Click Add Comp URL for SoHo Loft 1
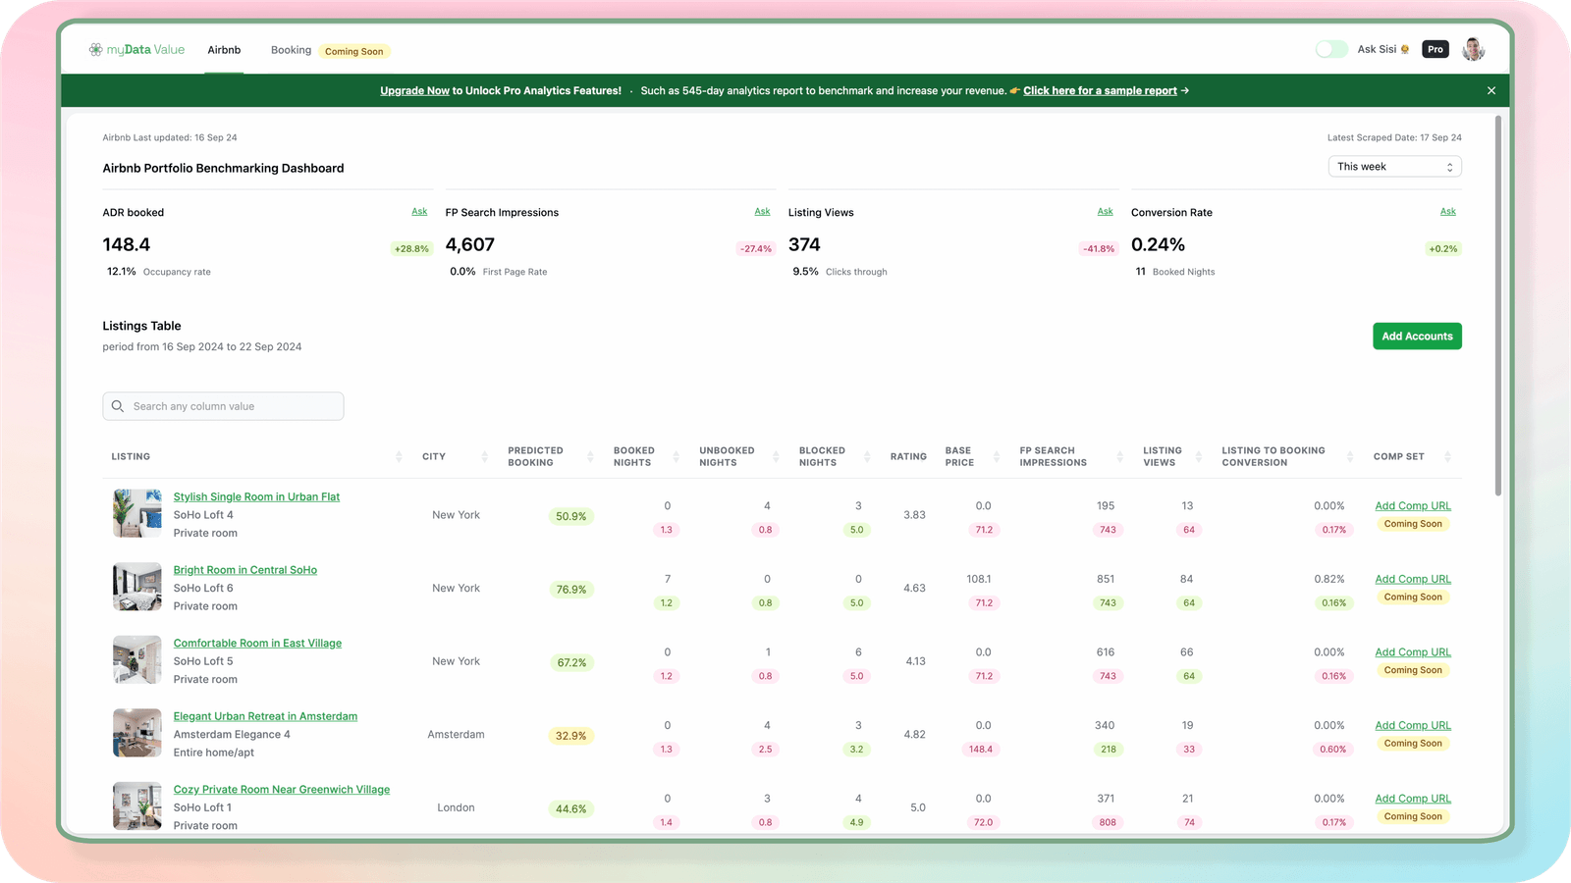 click(x=1413, y=799)
